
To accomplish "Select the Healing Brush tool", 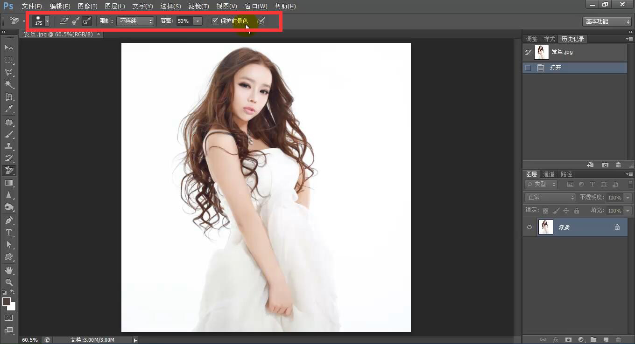I will pyautogui.click(x=9, y=122).
